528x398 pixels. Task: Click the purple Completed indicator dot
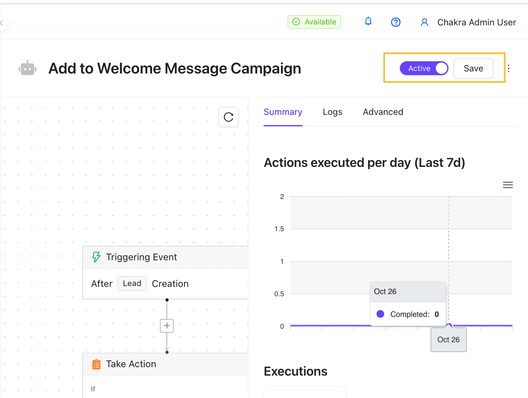pyautogui.click(x=380, y=313)
